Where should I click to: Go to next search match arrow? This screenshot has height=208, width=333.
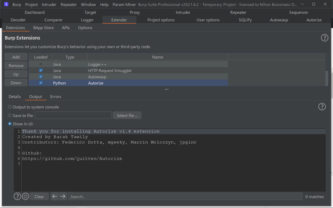click(x=63, y=196)
